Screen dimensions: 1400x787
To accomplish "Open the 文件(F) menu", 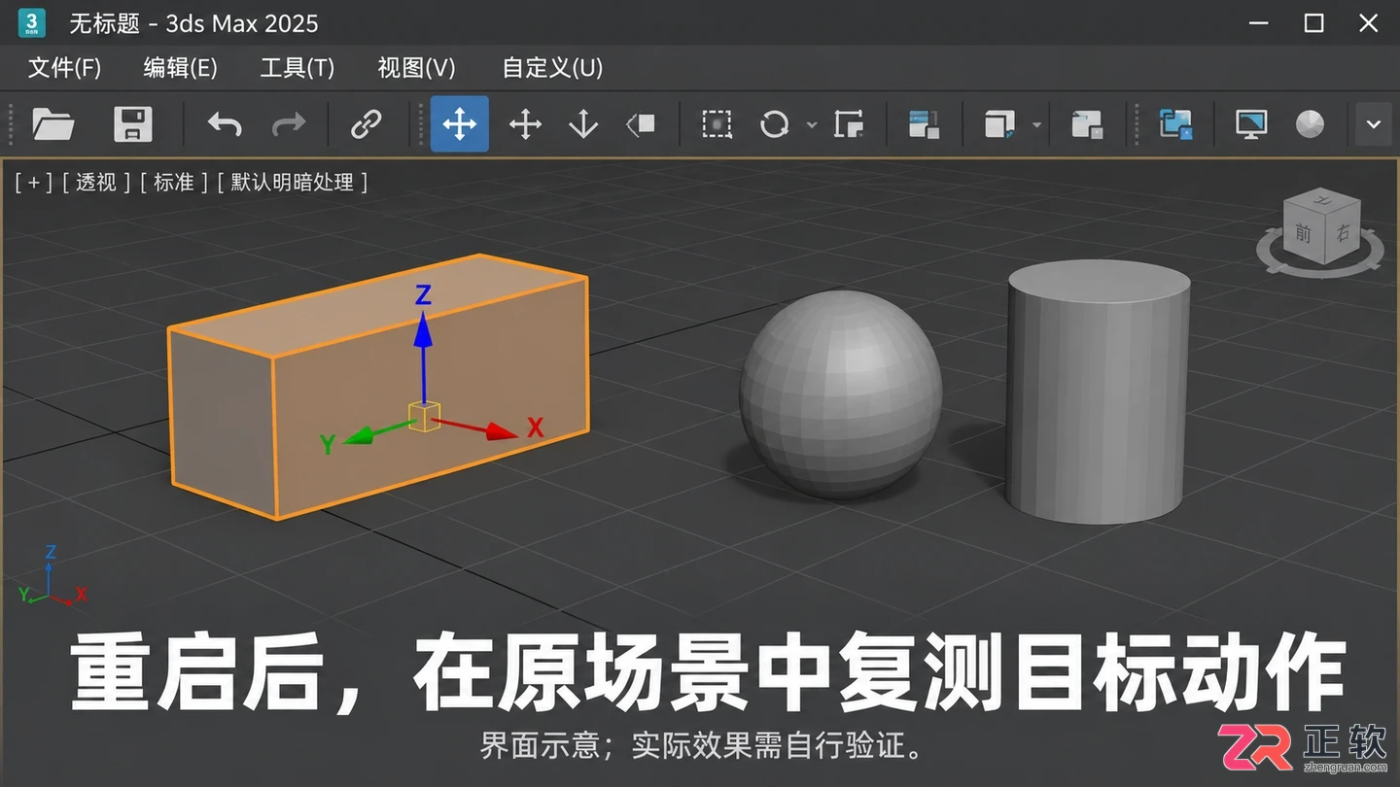I will click(x=64, y=67).
